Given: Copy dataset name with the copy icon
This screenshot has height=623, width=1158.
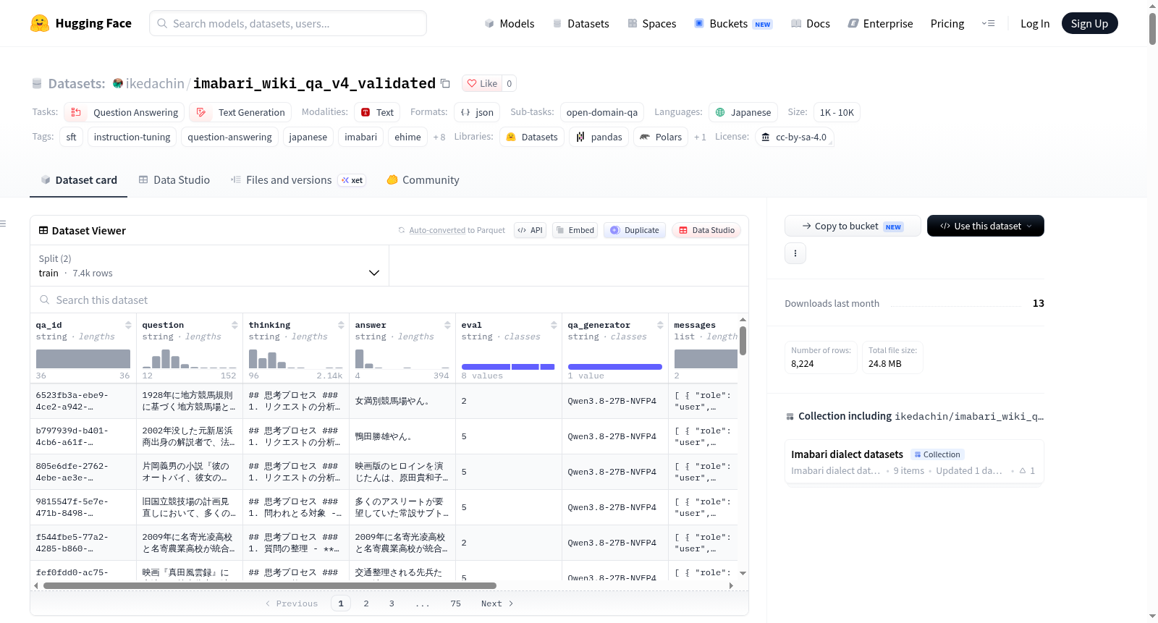Looking at the screenshot, I should coord(445,84).
